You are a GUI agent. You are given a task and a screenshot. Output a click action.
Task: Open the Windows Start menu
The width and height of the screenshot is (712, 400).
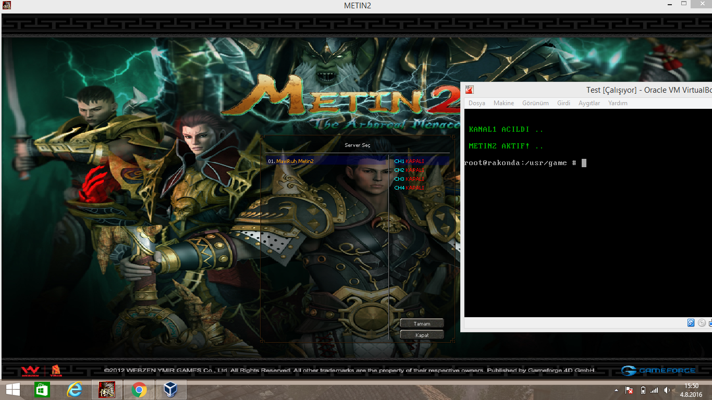point(13,390)
